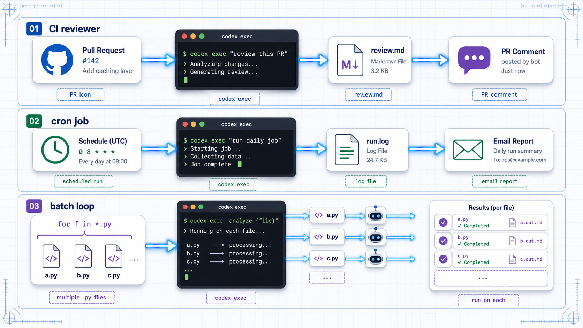Click the 'Generating review...' terminal line
This screenshot has height=328, width=583.
(221, 72)
